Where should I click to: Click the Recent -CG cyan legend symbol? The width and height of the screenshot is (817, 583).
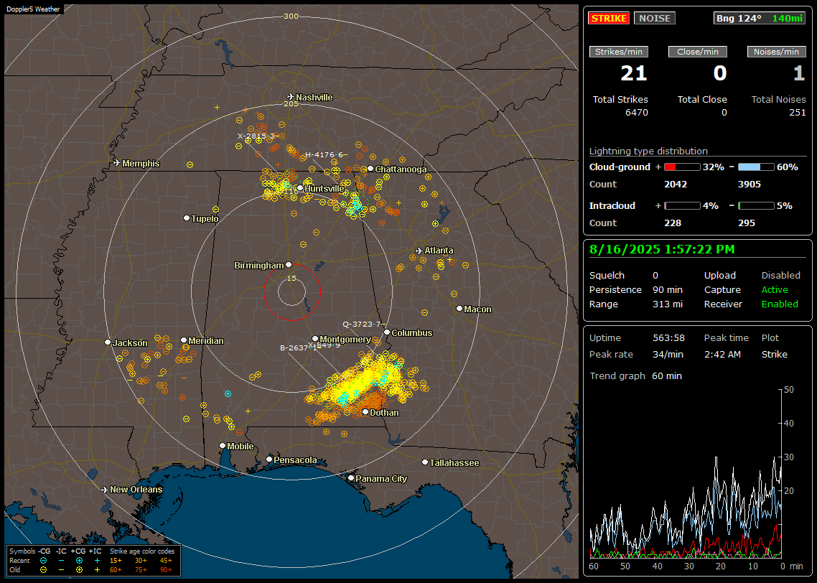(43, 561)
